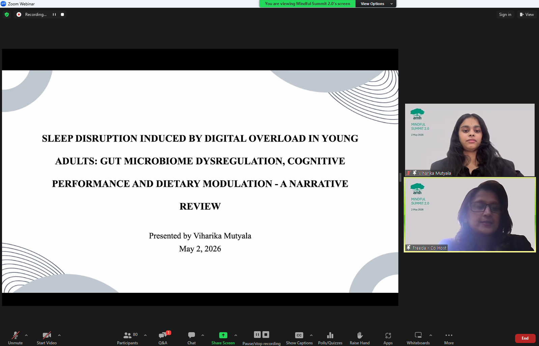The image size is (539, 346).
Task: Click the Freeda - Co Host name label
Action: (x=429, y=248)
